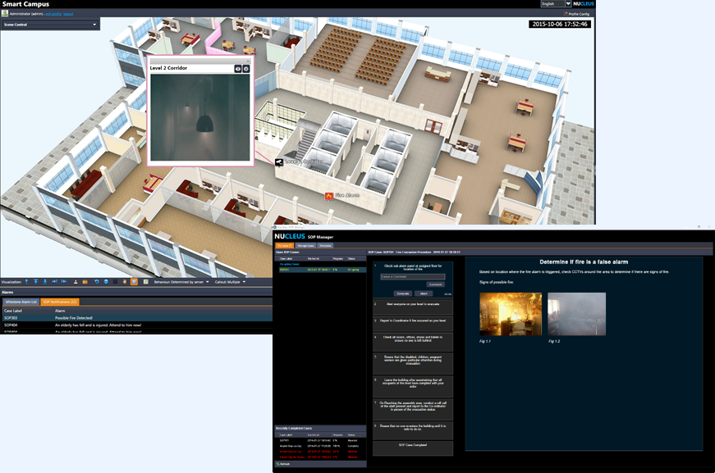
Task: Click the Comment button in step 1
Action: (435, 284)
